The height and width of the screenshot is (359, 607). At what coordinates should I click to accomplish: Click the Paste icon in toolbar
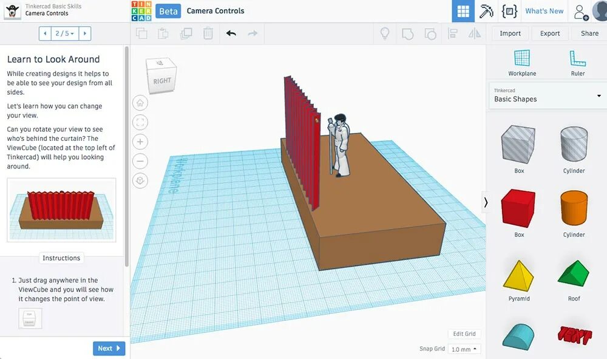click(163, 33)
